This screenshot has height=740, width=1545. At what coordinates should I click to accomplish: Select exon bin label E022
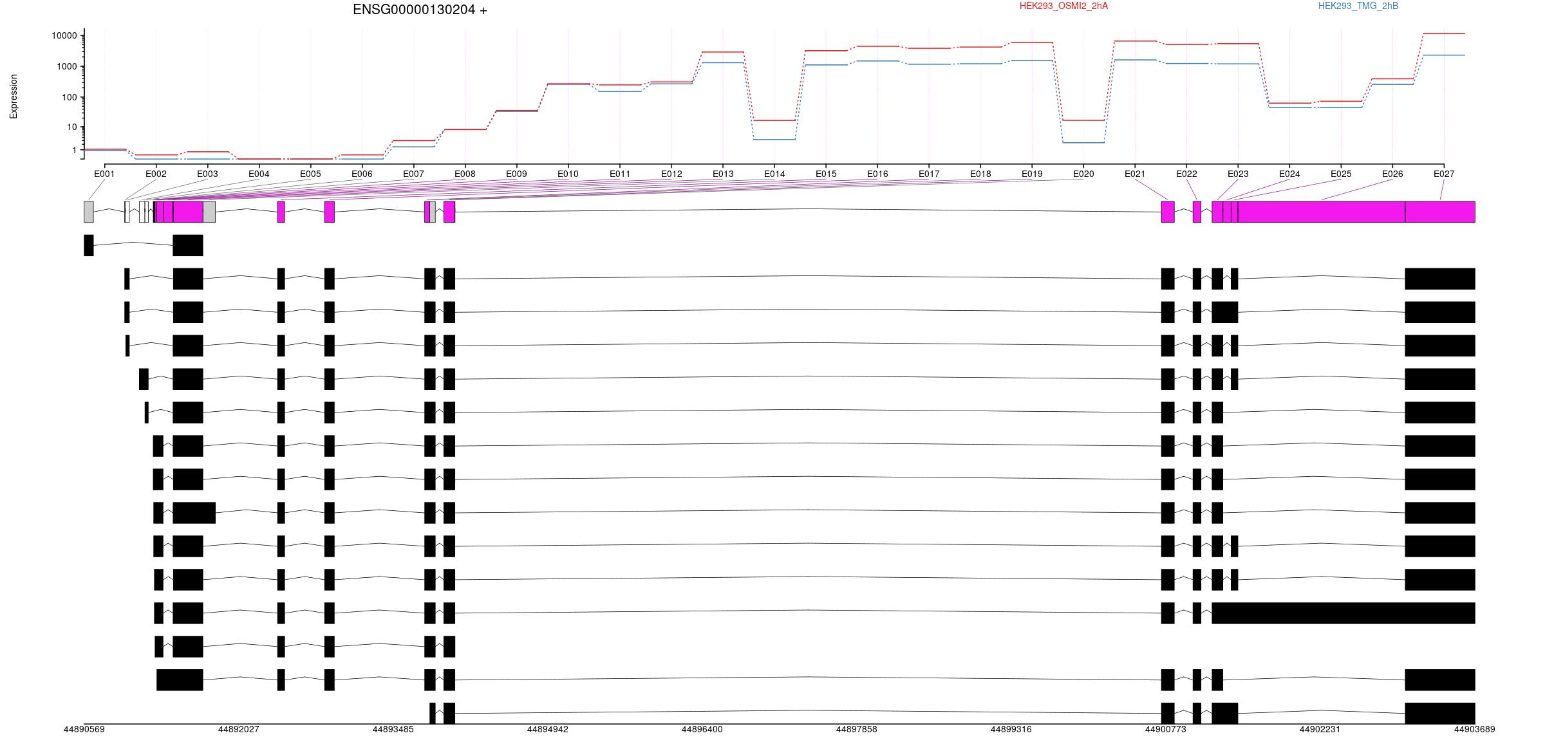click(x=1186, y=174)
